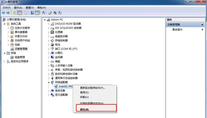
Task: Choose 禁用(D) in the context menu
Action: pos(84,92)
